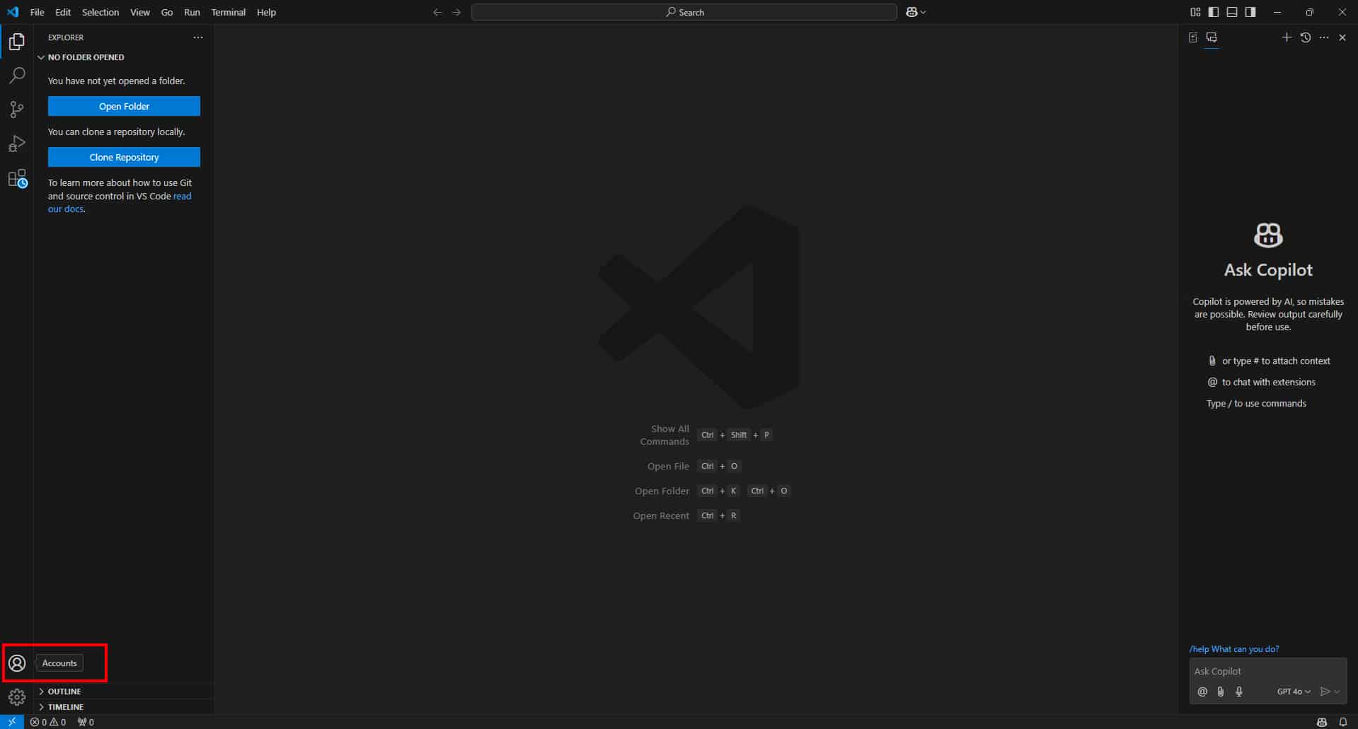Open the Source Control view
Viewport: 1358px width, 729px height.
17,110
